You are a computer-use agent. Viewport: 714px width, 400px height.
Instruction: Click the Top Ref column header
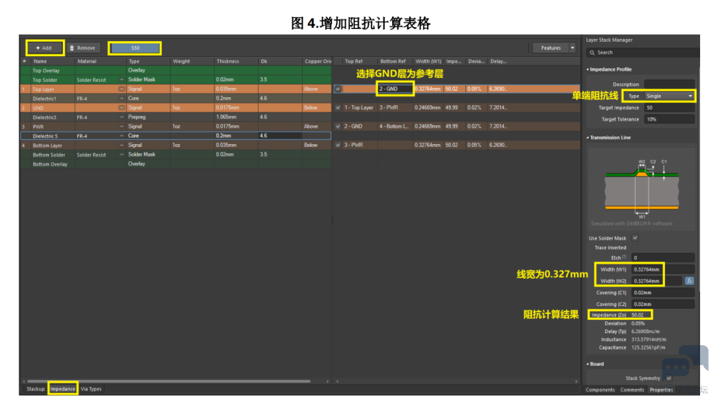pyautogui.click(x=359, y=61)
